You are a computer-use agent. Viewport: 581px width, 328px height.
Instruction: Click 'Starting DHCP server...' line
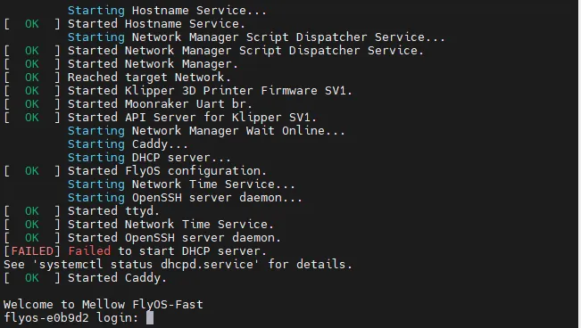(149, 158)
